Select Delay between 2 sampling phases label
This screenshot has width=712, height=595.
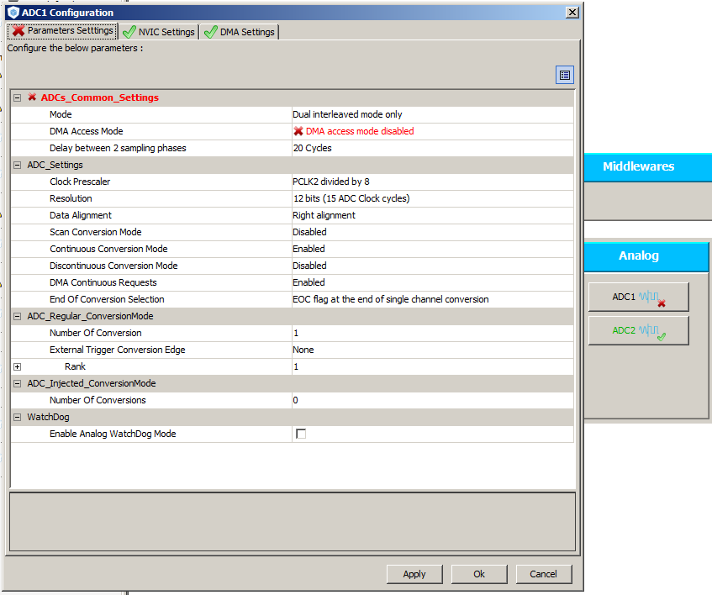coord(118,148)
